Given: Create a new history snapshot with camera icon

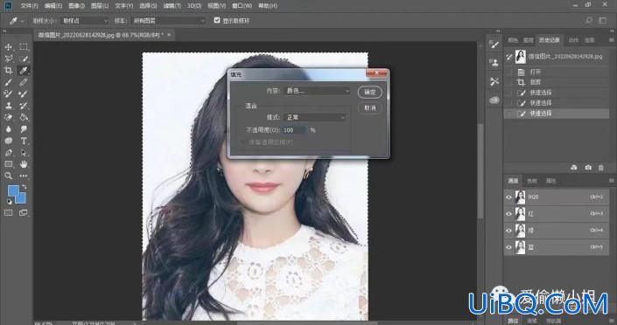Looking at the screenshot, I should click(588, 168).
